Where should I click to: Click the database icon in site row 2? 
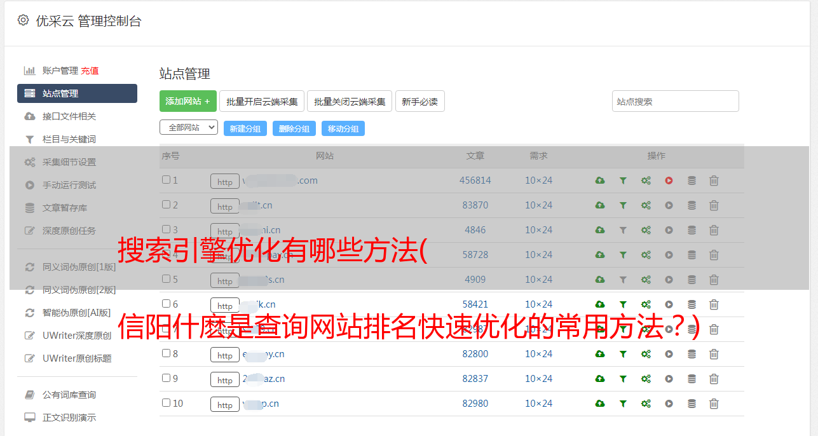coord(692,205)
